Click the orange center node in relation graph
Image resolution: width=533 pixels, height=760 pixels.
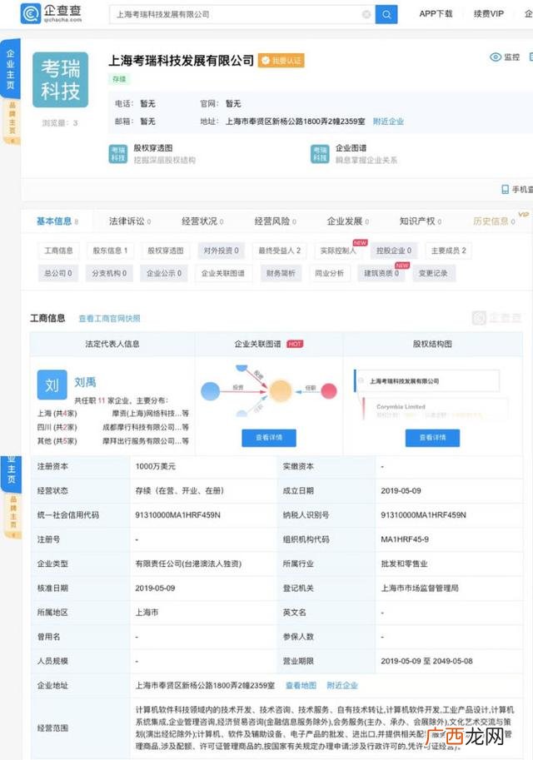(x=281, y=390)
